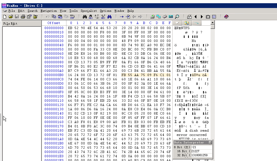277x161 pixels.
Task: Expand the grey dropdown arrow above text column
Action: click(x=177, y=23)
